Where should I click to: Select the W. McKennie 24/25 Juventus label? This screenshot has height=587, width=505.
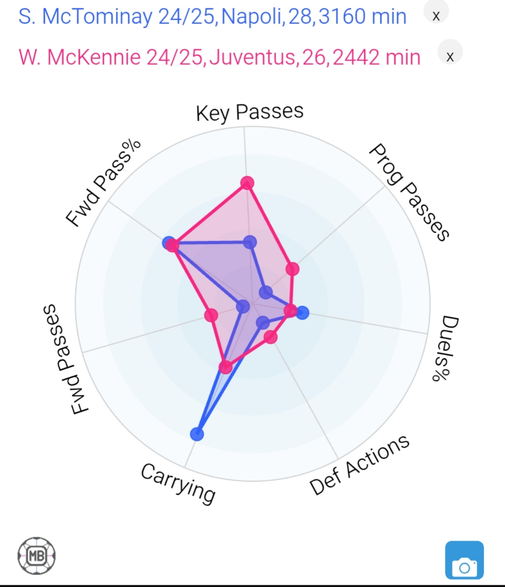coord(219,57)
